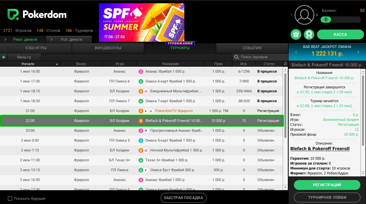
Task: Sort by Игр. players column header
Action: point(244,64)
